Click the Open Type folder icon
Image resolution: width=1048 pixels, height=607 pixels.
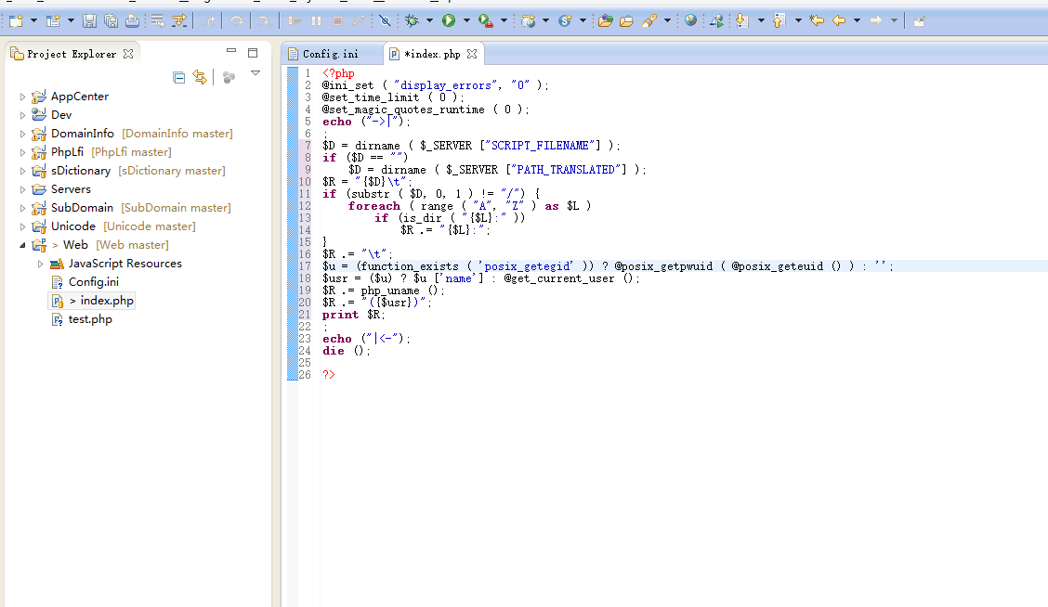pyautogui.click(x=605, y=20)
